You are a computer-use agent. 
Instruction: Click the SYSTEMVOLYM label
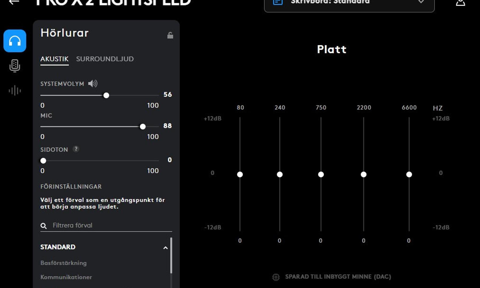point(62,84)
